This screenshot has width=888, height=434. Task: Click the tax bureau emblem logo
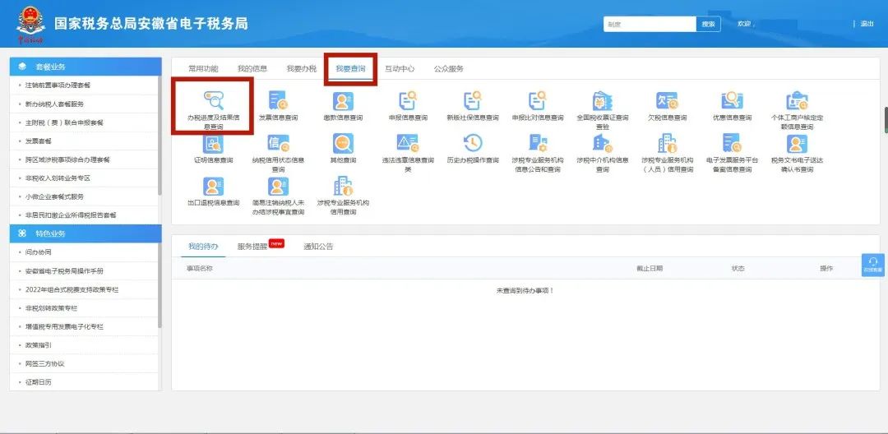(31, 25)
